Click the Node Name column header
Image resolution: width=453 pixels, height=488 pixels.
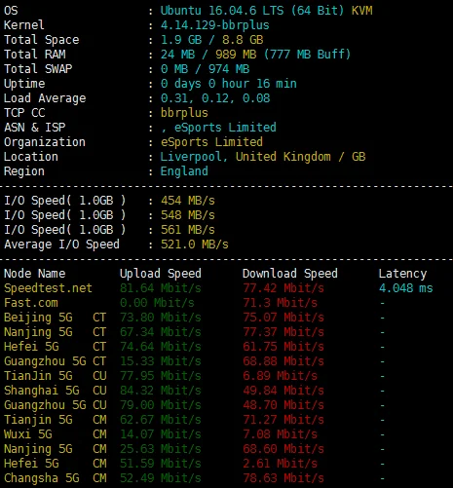point(34,274)
